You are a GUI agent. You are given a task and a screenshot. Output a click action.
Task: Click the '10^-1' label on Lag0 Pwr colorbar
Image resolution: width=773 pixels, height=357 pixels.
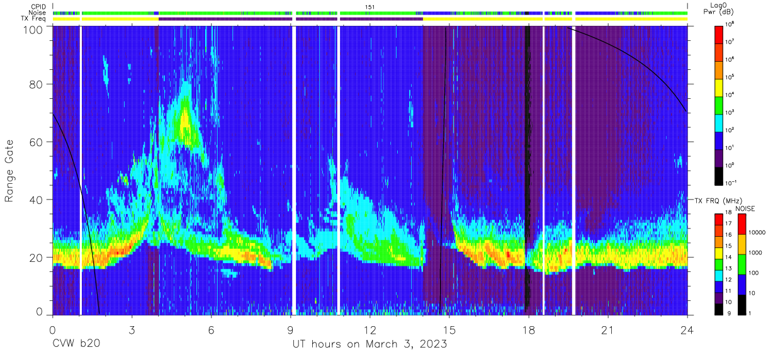tap(731, 183)
